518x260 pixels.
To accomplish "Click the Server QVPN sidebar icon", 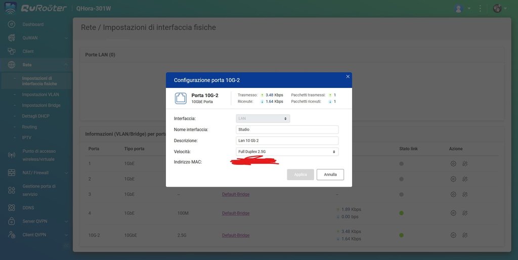I will (x=11, y=221).
